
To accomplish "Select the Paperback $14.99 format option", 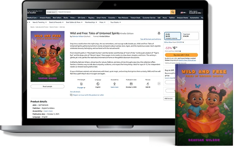I will click(x=190, y=36).
